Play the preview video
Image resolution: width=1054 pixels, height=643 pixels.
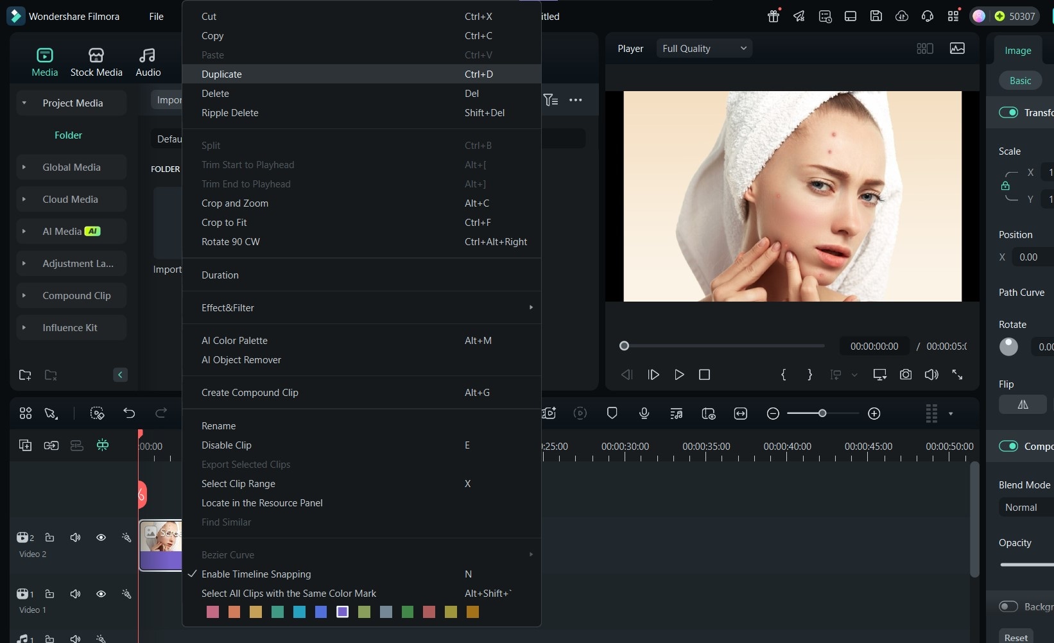(679, 374)
